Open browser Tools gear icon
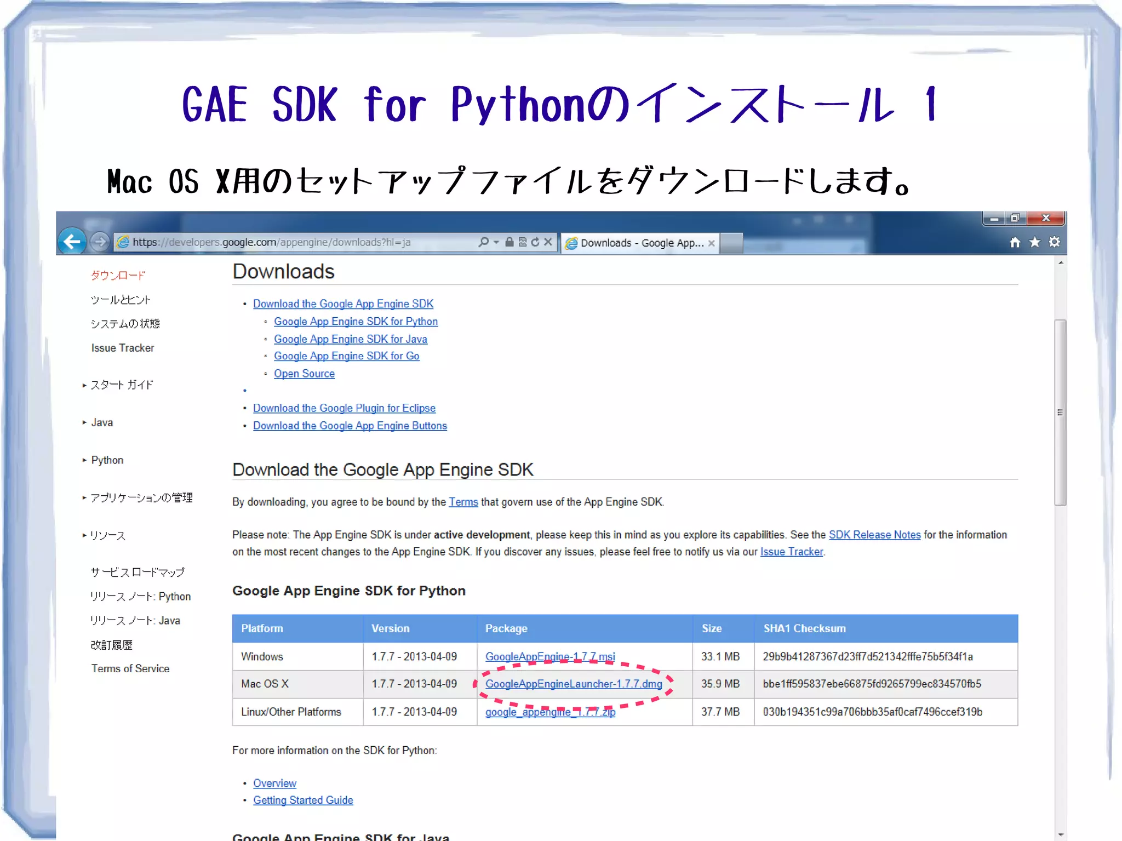Screen dimensions: 1122x841 click(x=1054, y=242)
